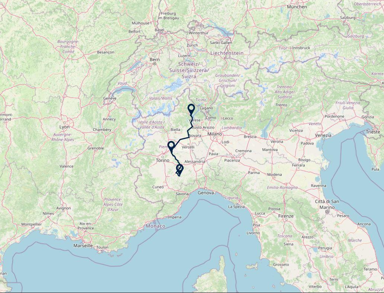Click the Lyon city label

65,127
